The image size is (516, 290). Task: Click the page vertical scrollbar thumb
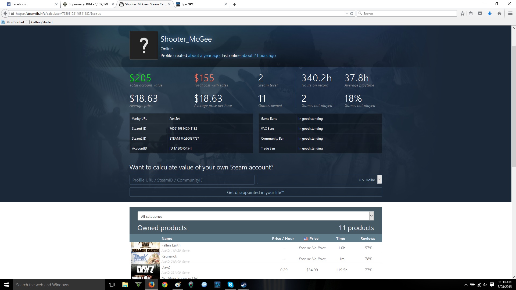513,106
